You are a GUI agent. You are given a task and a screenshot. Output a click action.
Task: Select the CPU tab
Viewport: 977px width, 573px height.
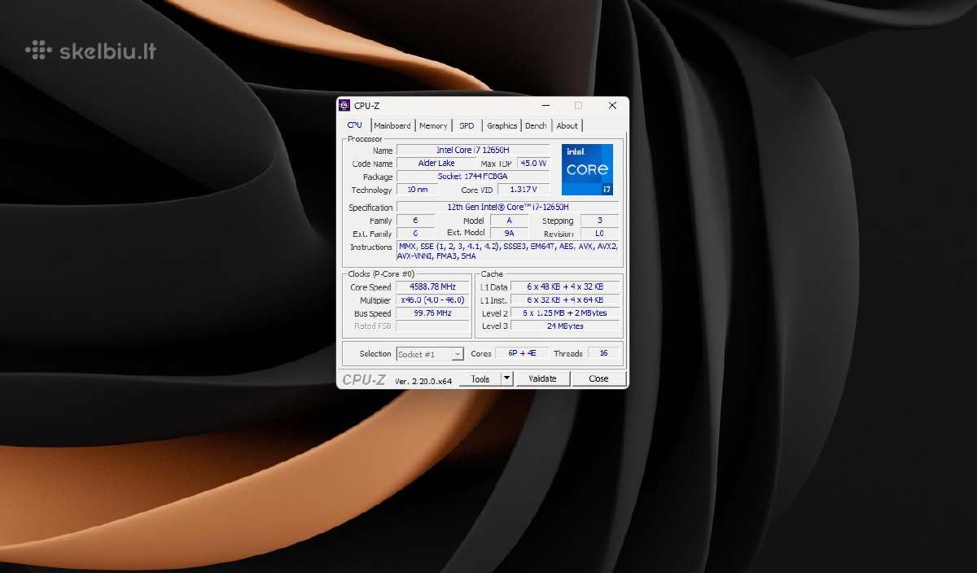(355, 125)
